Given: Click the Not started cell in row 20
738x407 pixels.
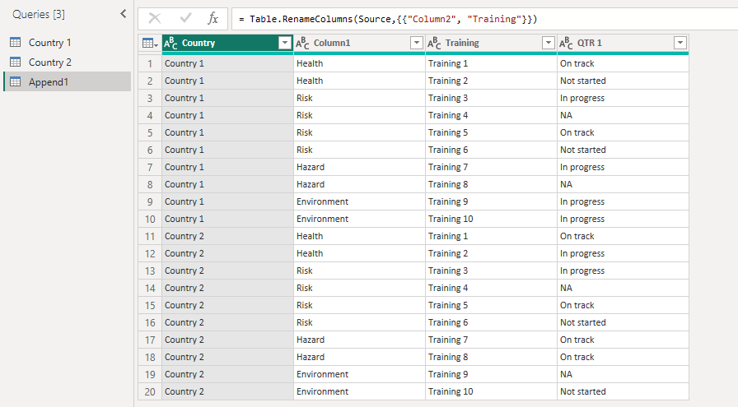Looking at the screenshot, I should pyautogui.click(x=623, y=391).
